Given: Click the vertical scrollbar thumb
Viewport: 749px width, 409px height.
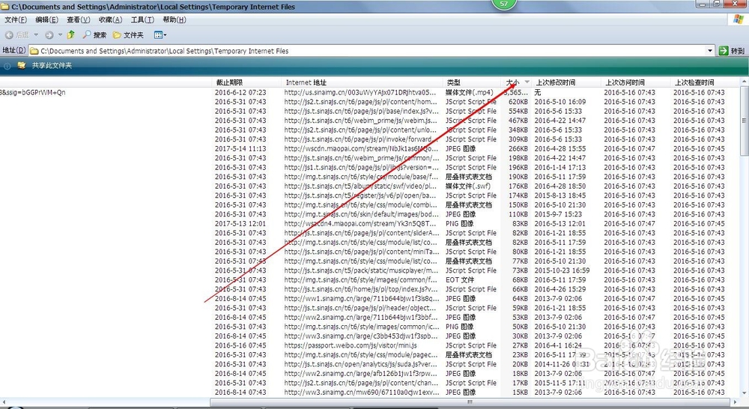Looking at the screenshot, I should [x=745, y=121].
